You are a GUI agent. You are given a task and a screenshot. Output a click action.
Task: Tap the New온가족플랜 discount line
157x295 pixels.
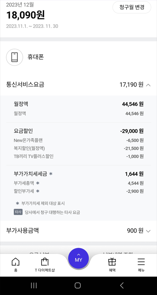click(x=78, y=141)
